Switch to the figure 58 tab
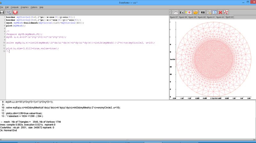This screenshot has width=256, height=143. coord(183,17)
